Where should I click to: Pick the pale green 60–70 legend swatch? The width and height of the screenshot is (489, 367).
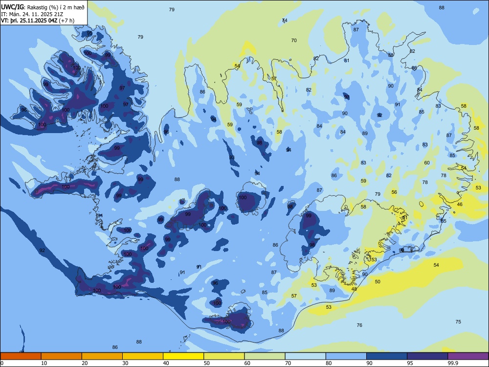265,356
